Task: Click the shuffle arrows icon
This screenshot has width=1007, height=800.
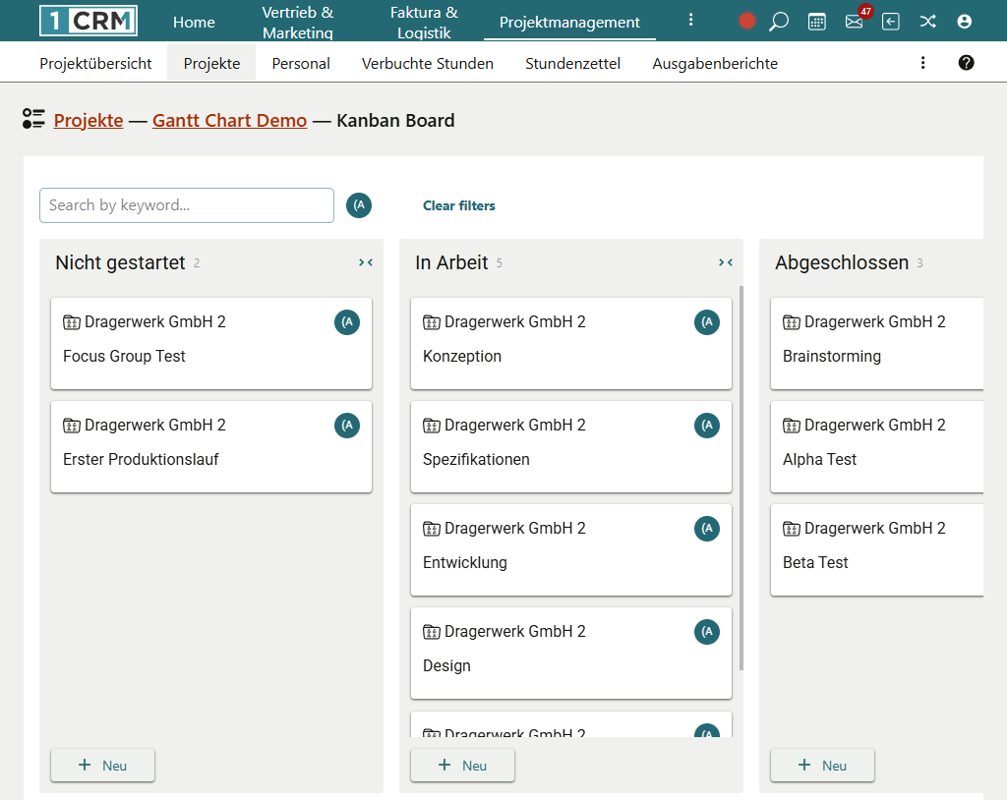Action: click(927, 22)
